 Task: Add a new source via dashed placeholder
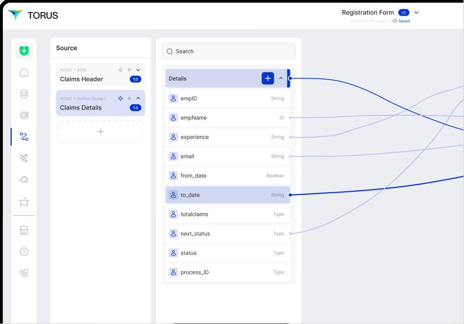pos(100,132)
